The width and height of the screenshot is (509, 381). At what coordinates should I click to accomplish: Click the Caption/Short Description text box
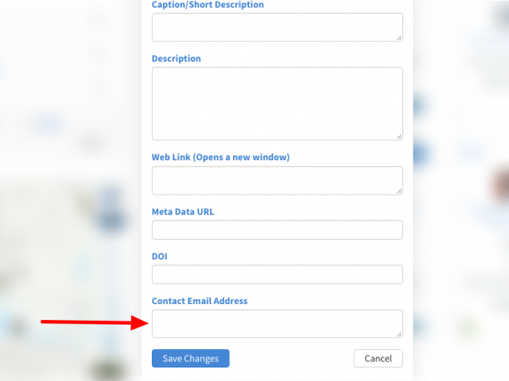(x=278, y=27)
